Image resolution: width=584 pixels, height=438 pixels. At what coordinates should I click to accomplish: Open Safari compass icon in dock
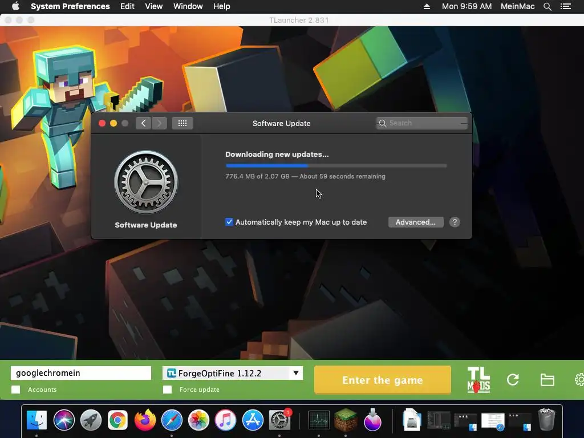pos(172,420)
